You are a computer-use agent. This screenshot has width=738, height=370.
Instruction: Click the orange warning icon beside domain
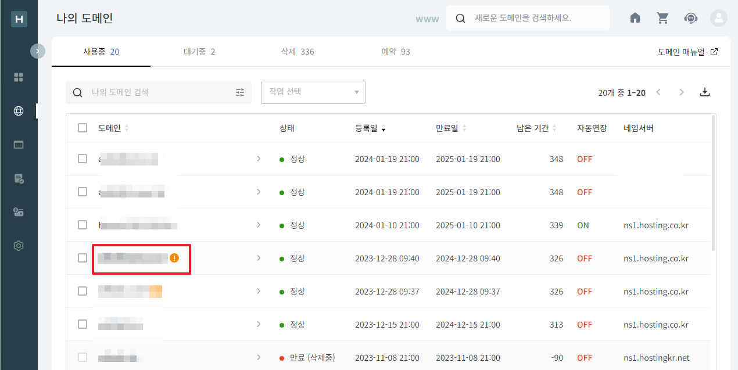174,258
